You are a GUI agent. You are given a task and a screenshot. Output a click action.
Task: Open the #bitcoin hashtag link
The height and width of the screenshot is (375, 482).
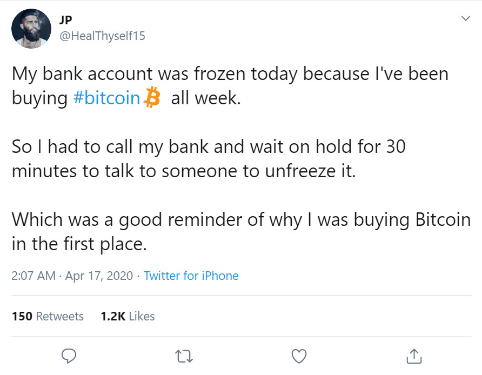point(106,98)
